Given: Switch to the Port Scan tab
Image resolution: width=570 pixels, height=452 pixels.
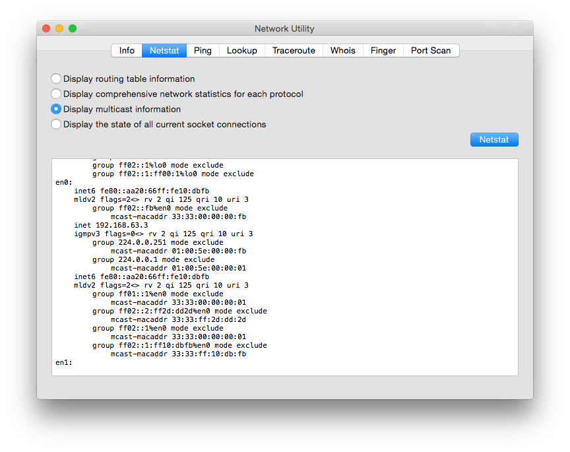Looking at the screenshot, I should point(431,50).
